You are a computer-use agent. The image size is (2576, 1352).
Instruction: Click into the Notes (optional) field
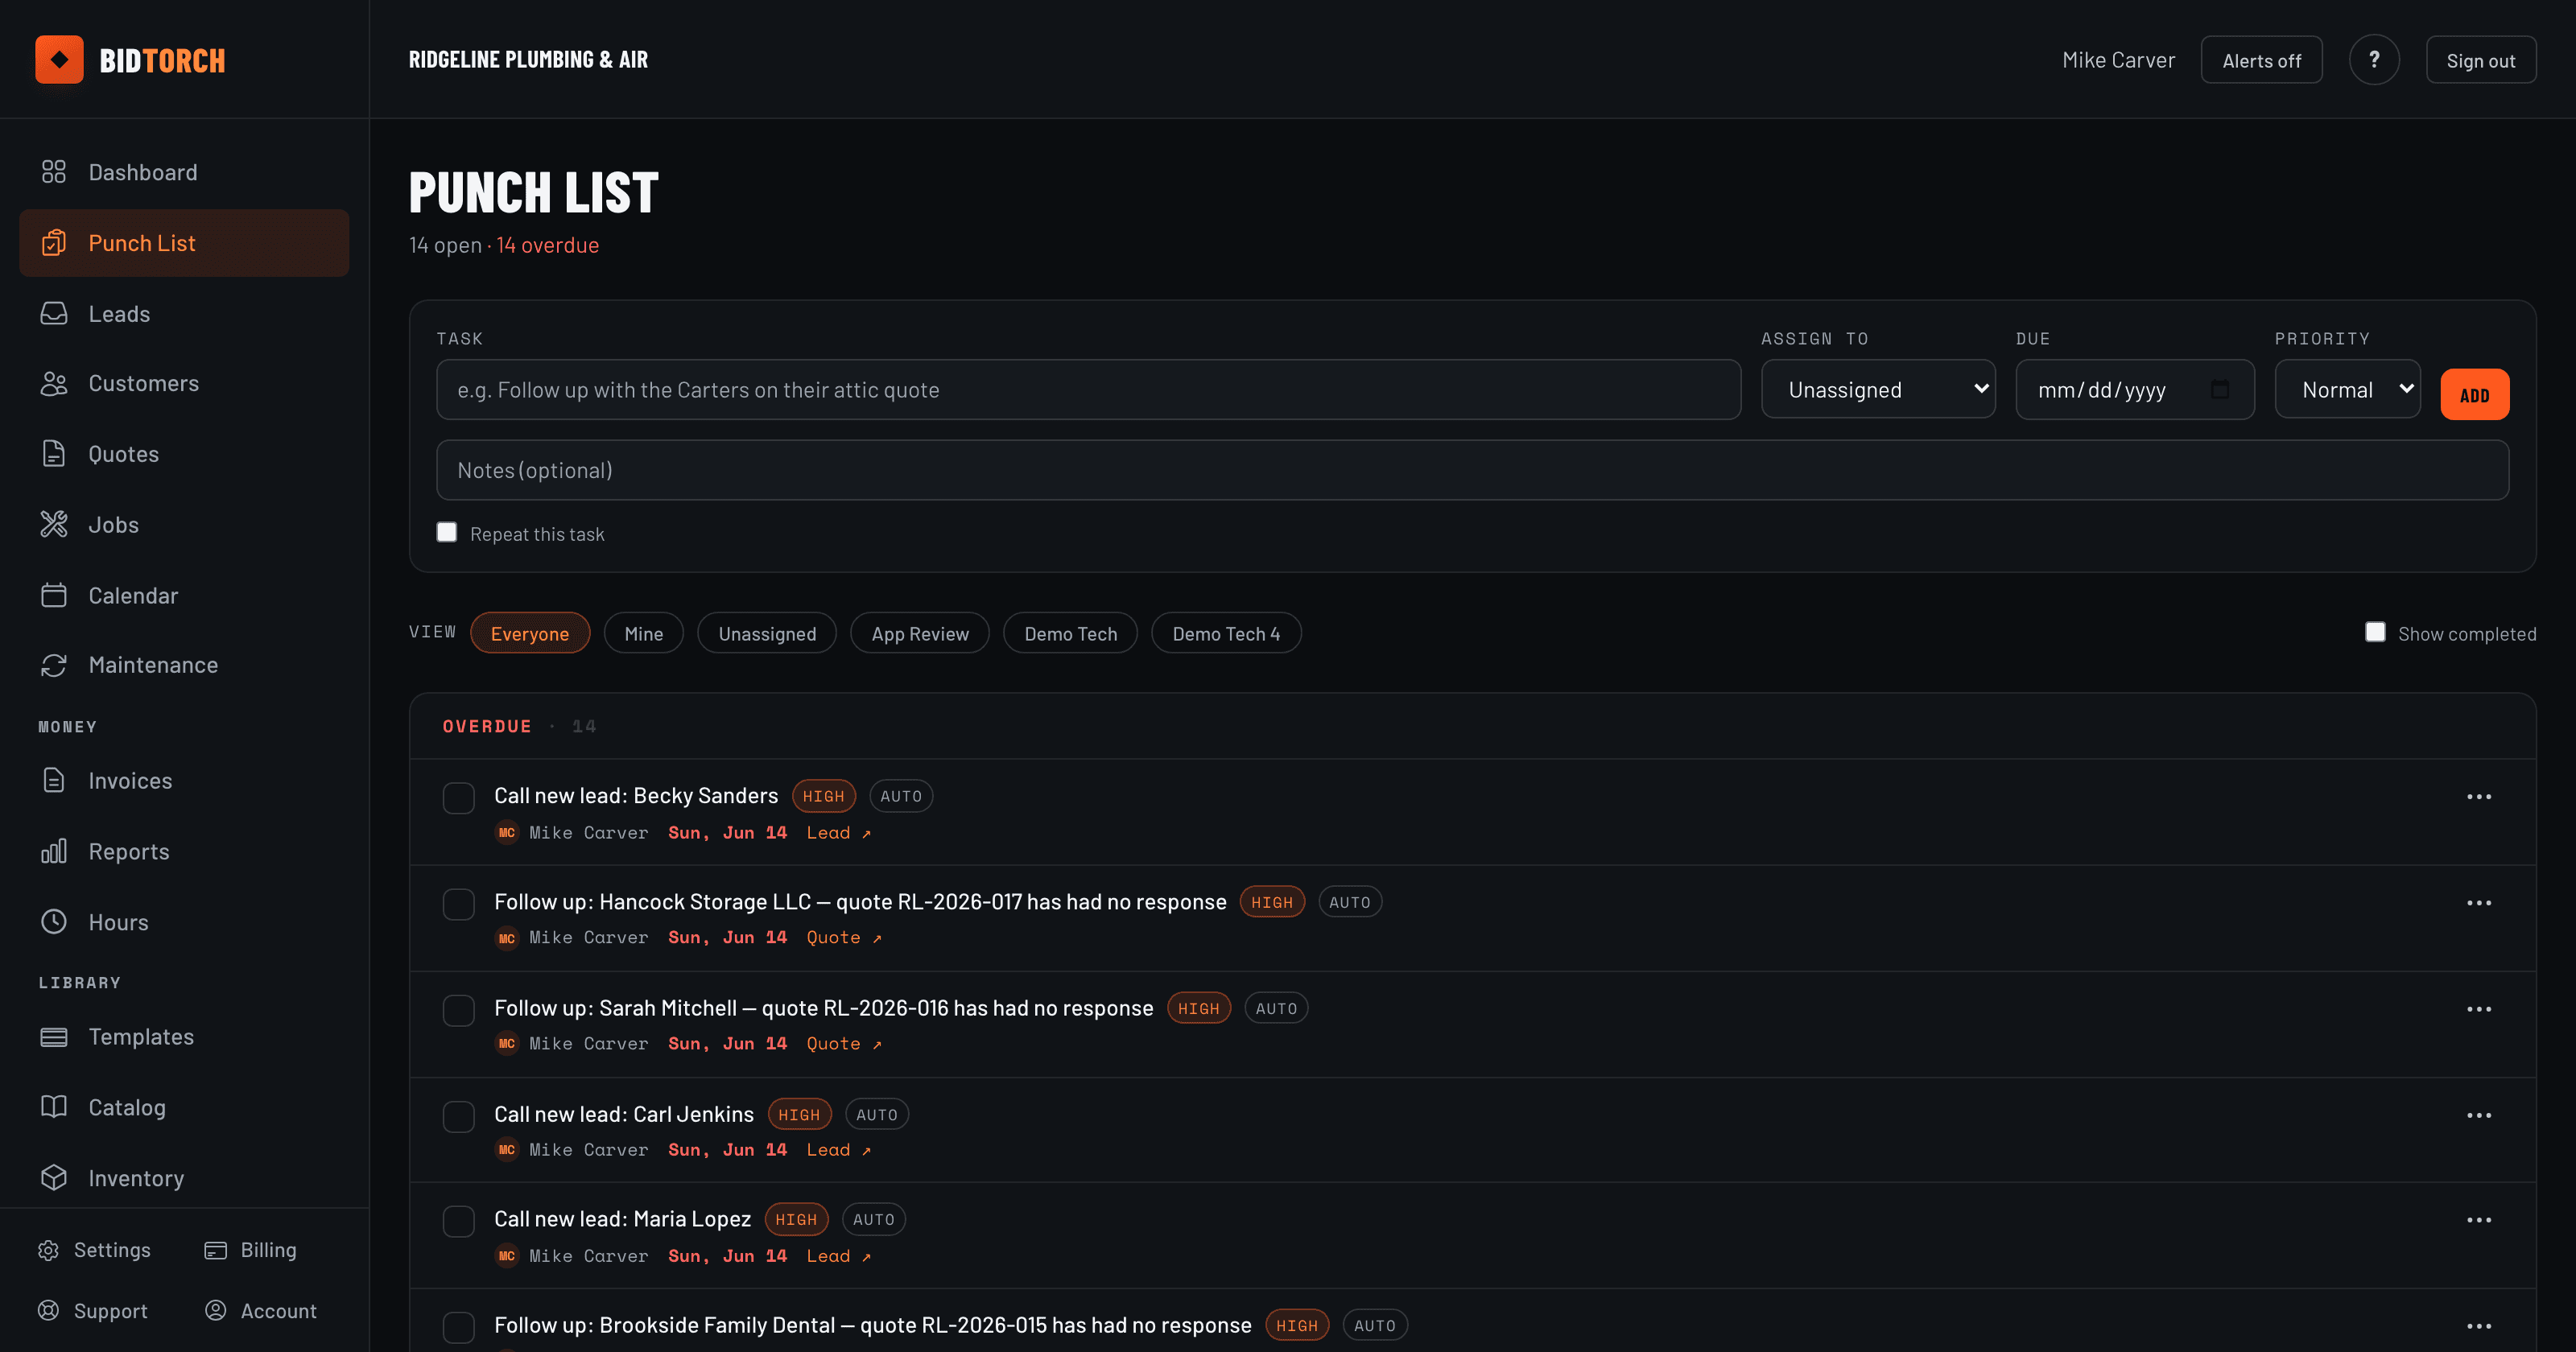[x=1473, y=470]
